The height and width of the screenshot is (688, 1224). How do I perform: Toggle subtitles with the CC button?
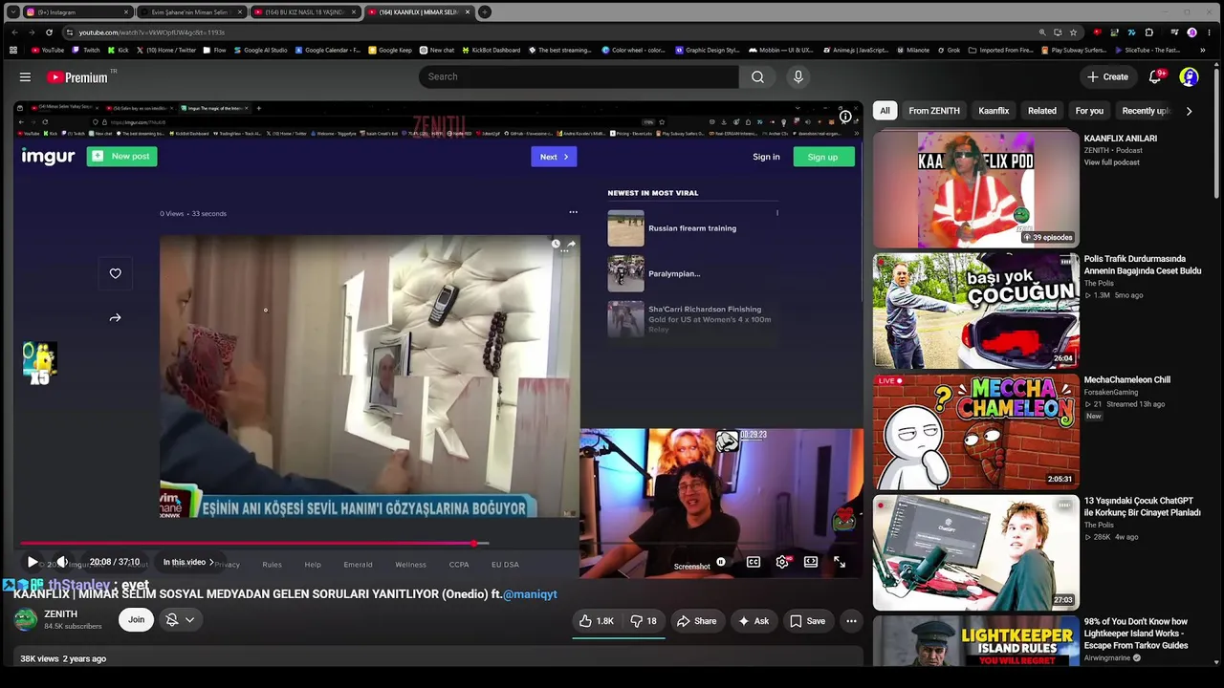pyautogui.click(x=754, y=562)
